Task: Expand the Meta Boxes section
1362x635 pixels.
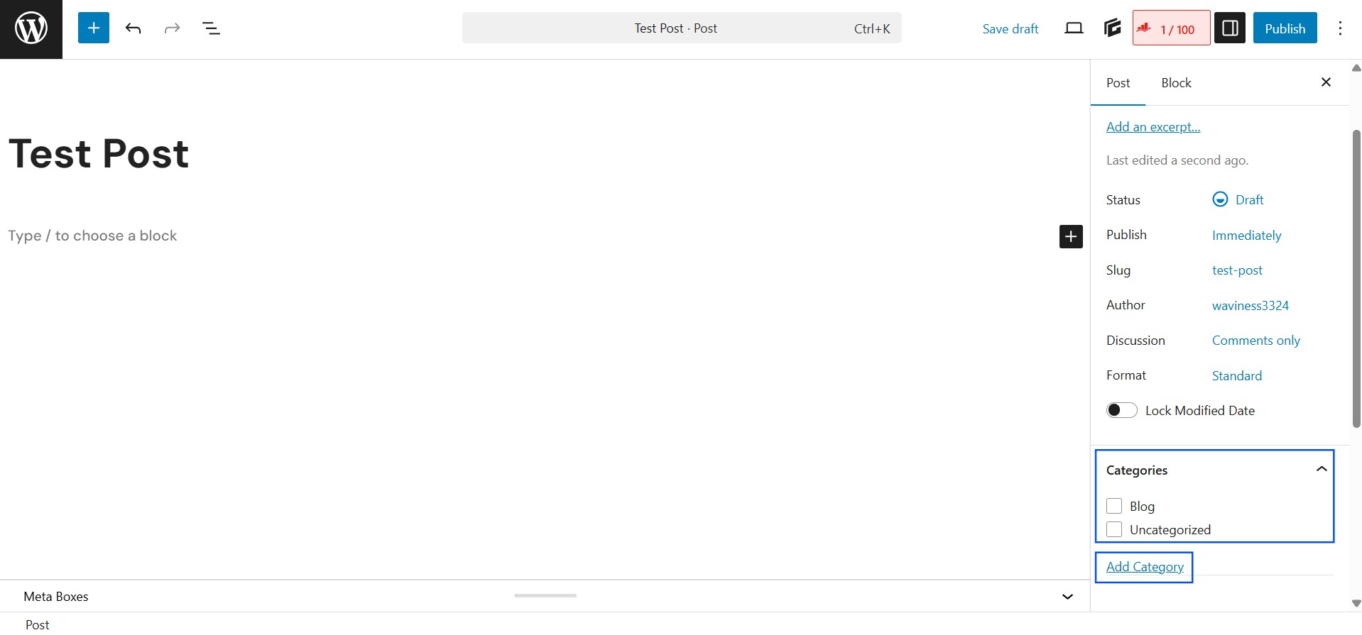Action: pyautogui.click(x=1067, y=597)
